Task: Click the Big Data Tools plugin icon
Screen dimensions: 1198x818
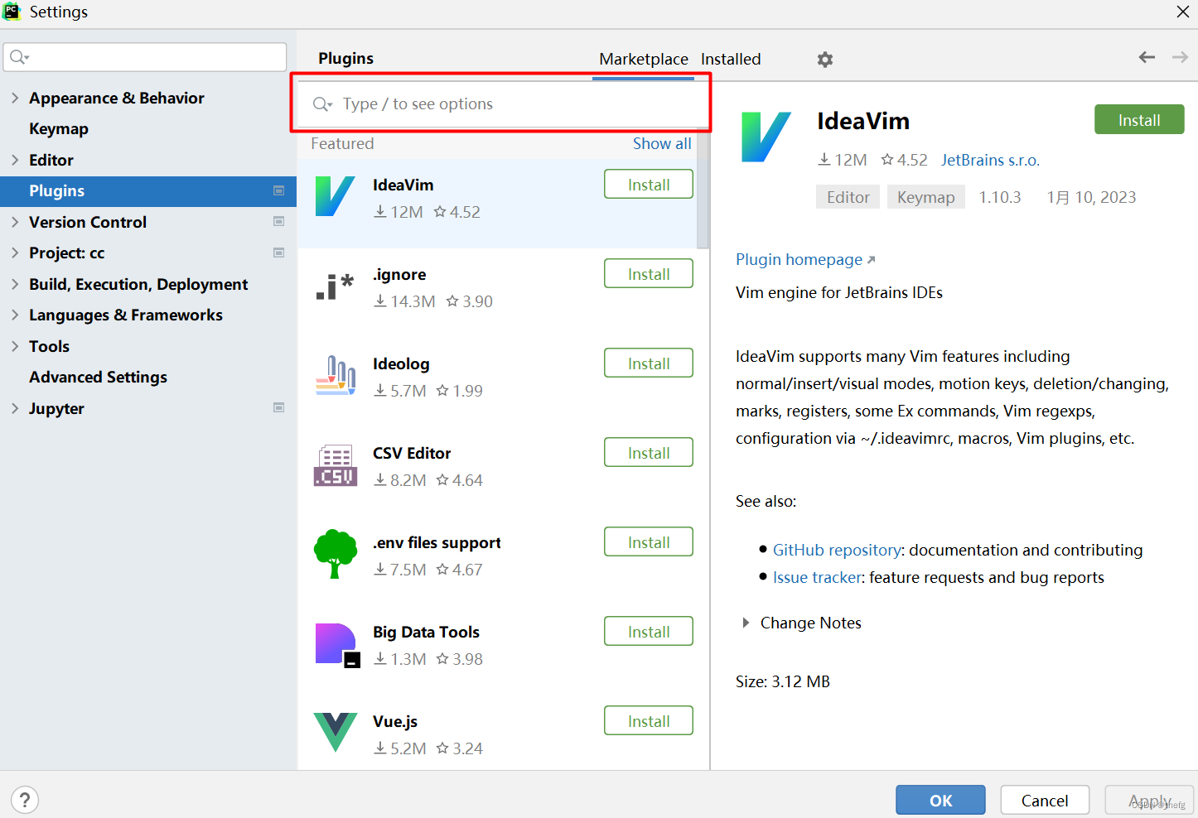Action: [x=336, y=645]
